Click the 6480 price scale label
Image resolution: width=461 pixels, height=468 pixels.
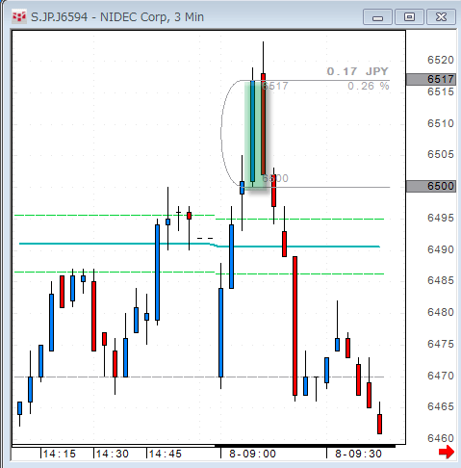click(441, 312)
